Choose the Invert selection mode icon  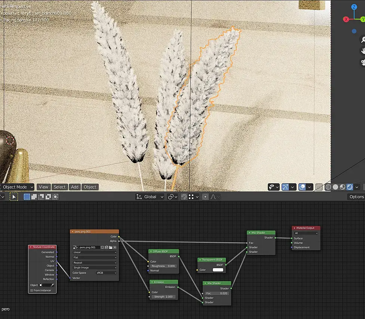48,197
